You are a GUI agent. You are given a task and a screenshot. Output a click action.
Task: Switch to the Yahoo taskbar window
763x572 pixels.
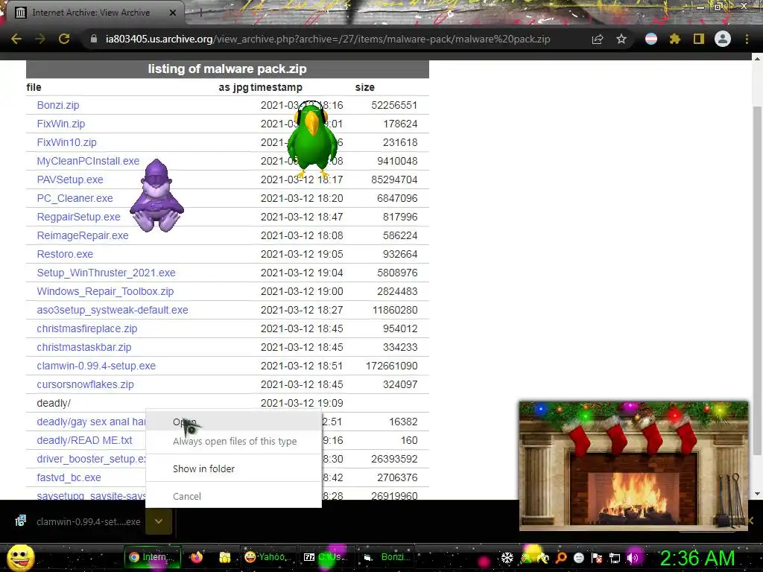point(267,557)
